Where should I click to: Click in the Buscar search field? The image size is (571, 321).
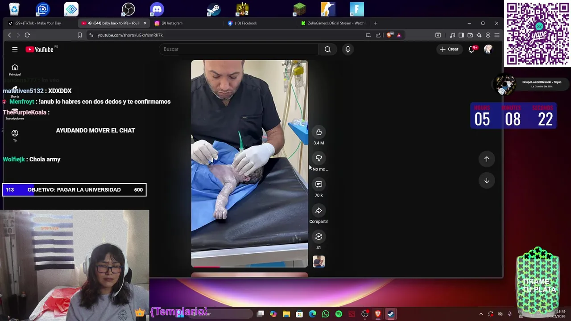[x=239, y=49]
